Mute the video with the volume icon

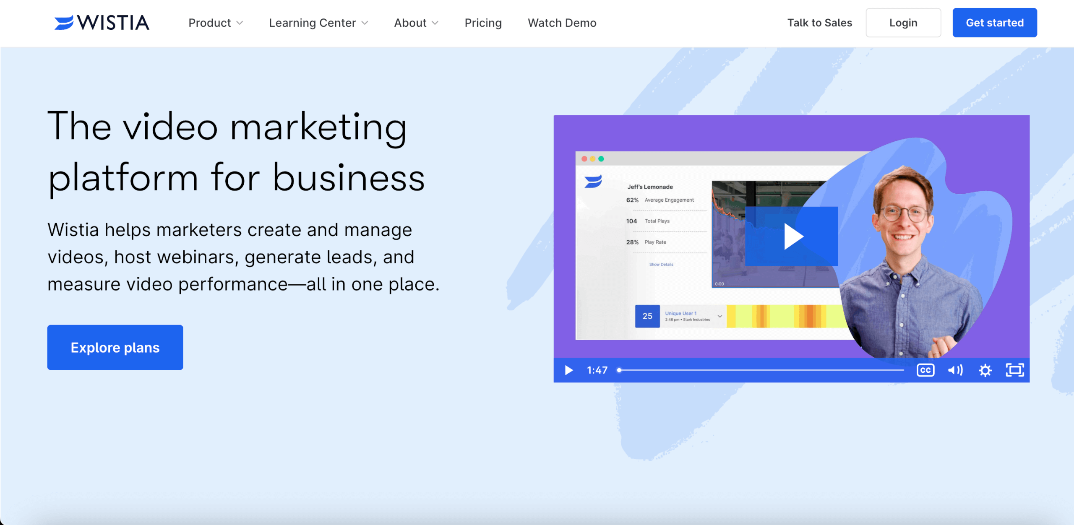[955, 370]
